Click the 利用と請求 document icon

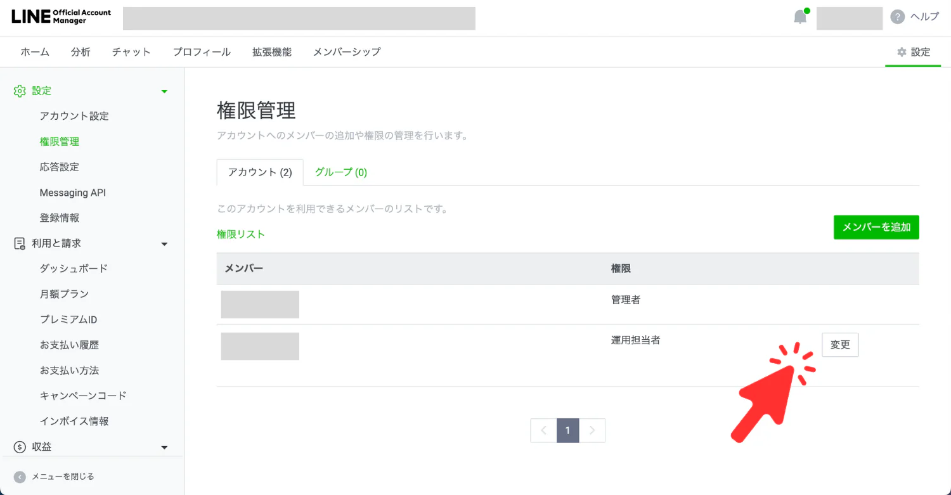(x=20, y=243)
